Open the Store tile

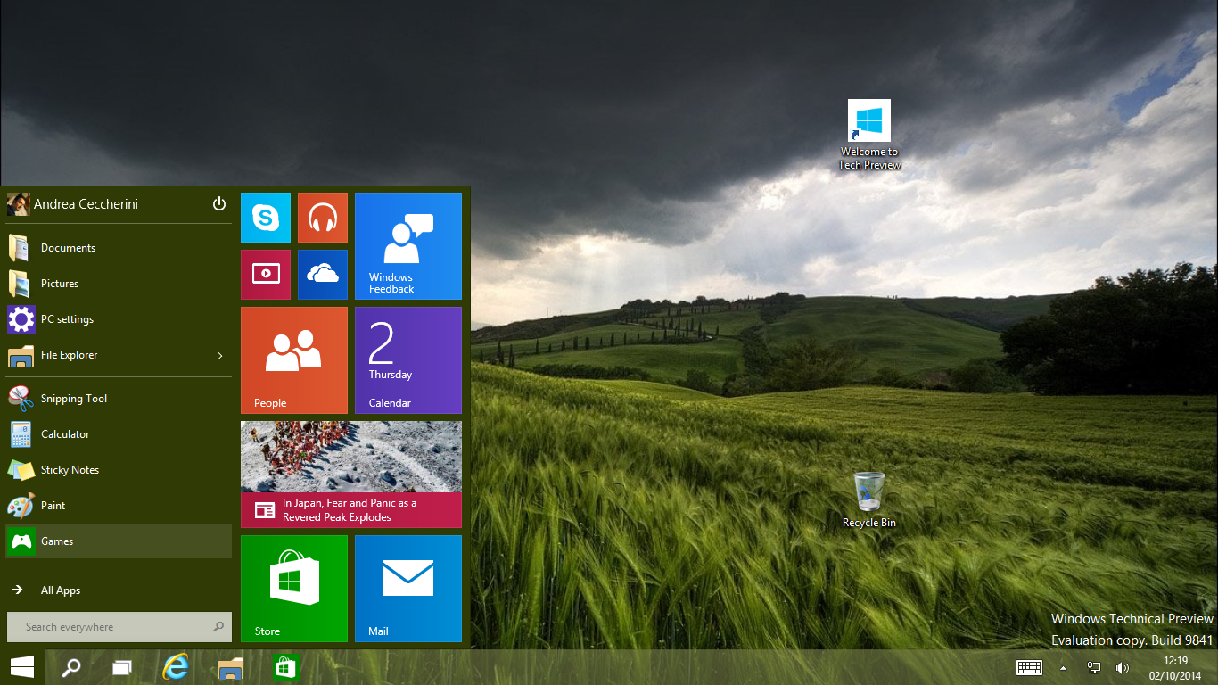[294, 589]
